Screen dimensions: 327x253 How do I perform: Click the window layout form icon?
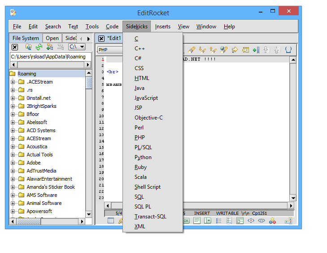pos(240,221)
